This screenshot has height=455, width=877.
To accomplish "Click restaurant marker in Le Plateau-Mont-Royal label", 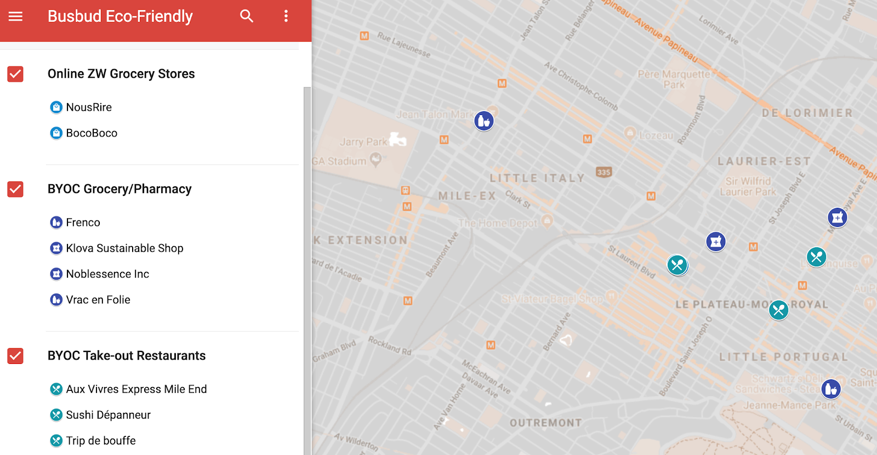I will (x=779, y=310).
